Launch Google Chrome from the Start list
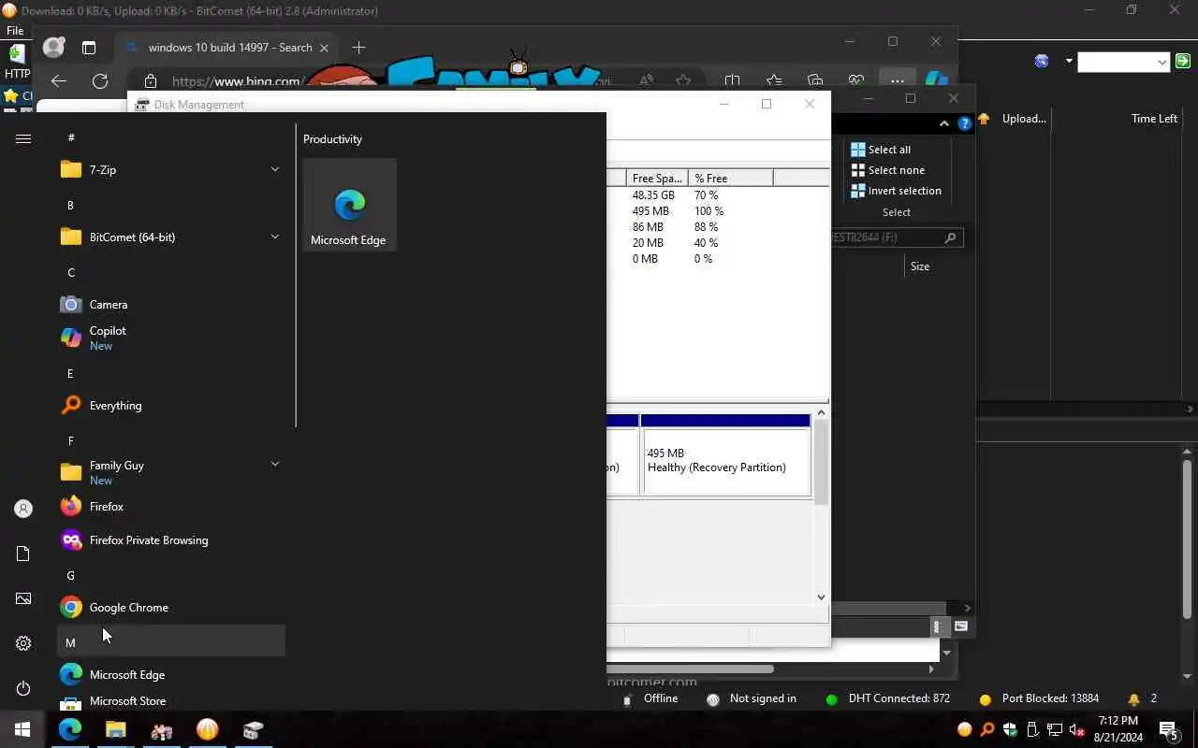The width and height of the screenshot is (1198, 748). [171, 608]
